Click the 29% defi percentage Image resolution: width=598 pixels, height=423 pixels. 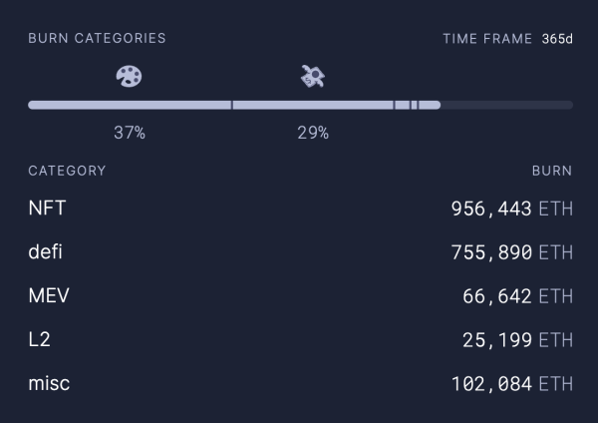[312, 133]
